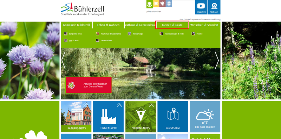This screenshot has height=139, width=281.
Task: Select the autumn leaf season icon
Action: click(162, 4)
